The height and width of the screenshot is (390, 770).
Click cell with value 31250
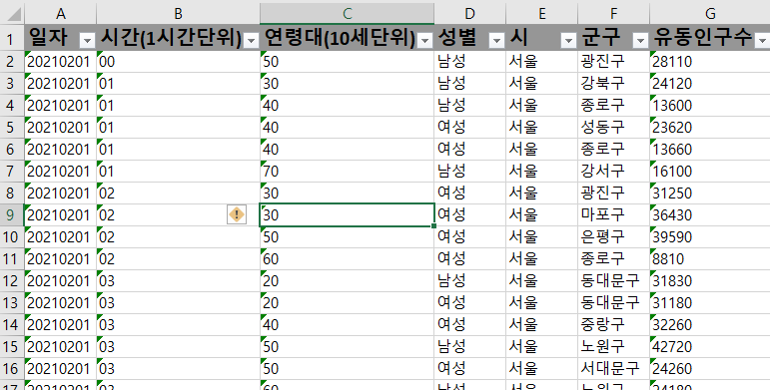coord(710,193)
